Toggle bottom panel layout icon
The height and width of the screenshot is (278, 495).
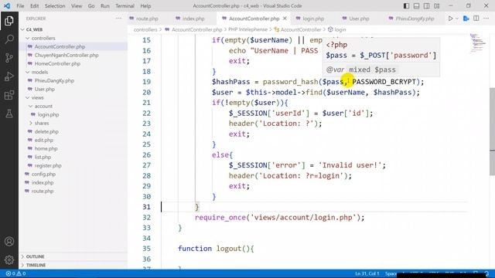416,6
